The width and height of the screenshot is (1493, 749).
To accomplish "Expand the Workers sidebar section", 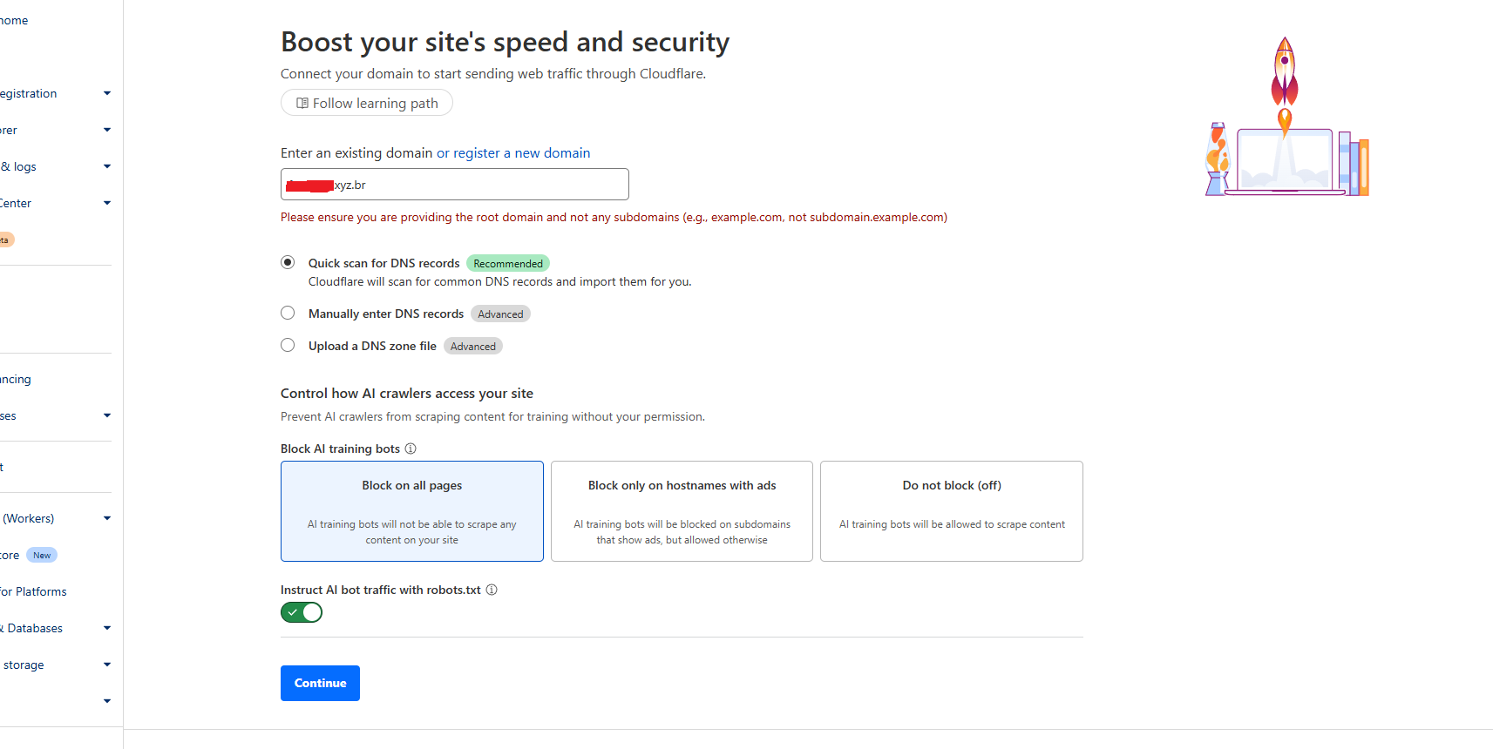I will pyautogui.click(x=107, y=518).
